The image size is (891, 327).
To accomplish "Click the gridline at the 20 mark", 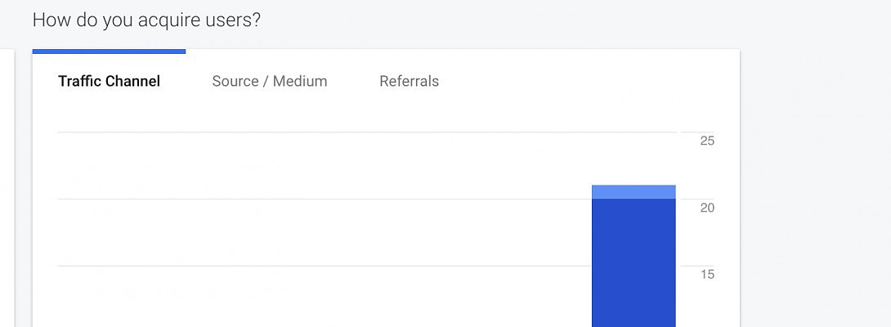I will pos(327,199).
